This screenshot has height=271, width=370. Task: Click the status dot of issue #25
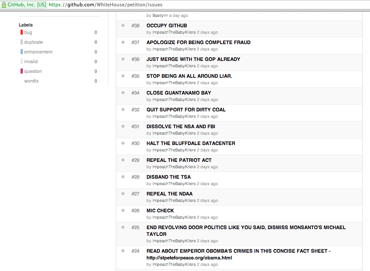(x=123, y=227)
